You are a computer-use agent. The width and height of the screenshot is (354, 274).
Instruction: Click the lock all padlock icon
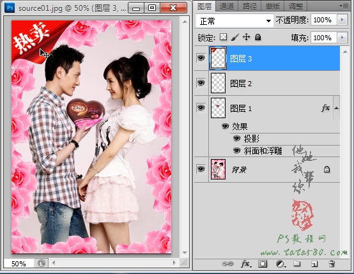click(258, 37)
